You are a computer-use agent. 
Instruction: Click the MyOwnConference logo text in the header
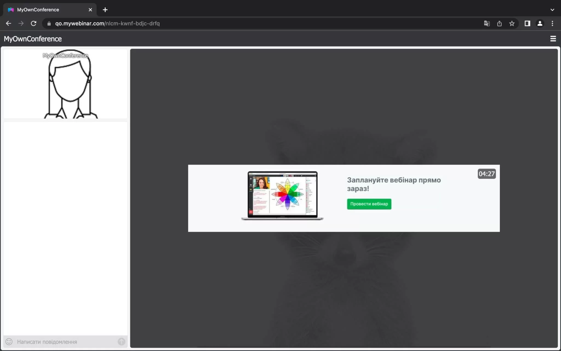point(33,39)
